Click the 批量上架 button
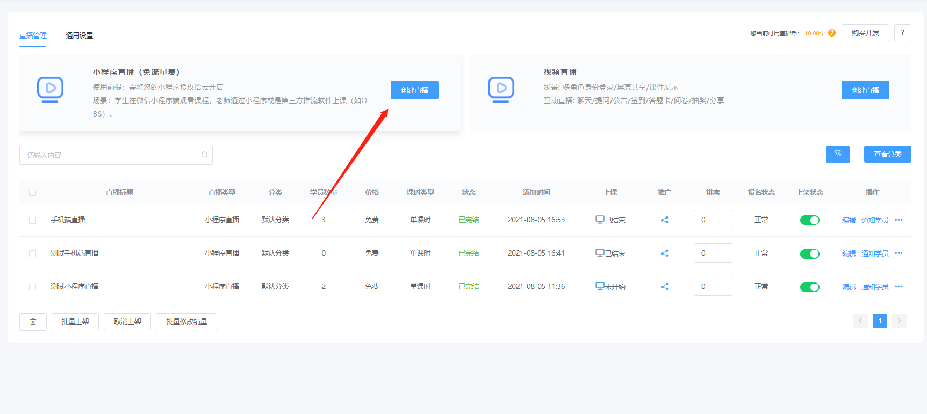The image size is (927, 414). coord(75,322)
